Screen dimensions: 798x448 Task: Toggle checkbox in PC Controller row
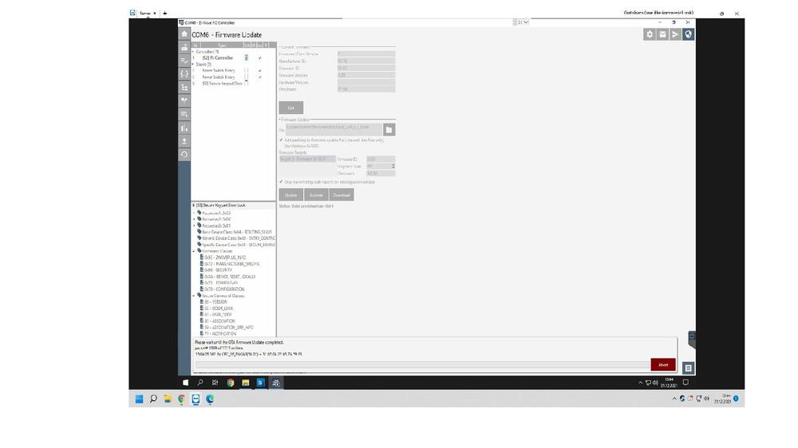point(260,58)
